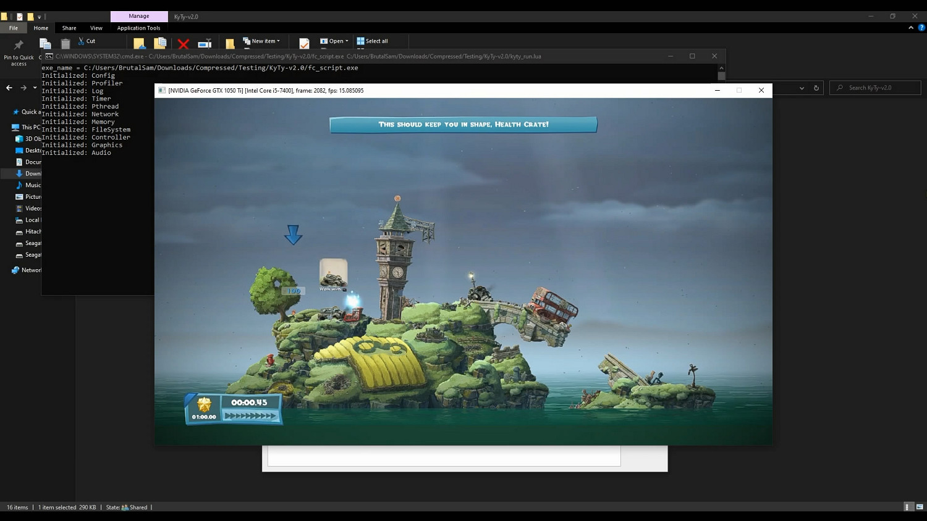The width and height of the screenshot is (927, 521).
Task: Switch to the Share tab
Action: coord(69,28)
